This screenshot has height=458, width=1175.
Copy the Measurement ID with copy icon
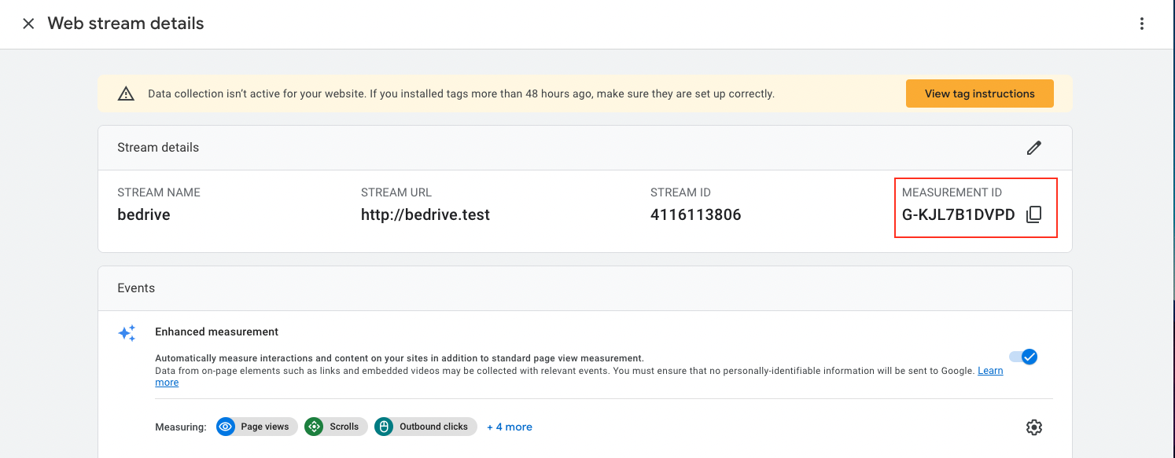pos(1033,214)
